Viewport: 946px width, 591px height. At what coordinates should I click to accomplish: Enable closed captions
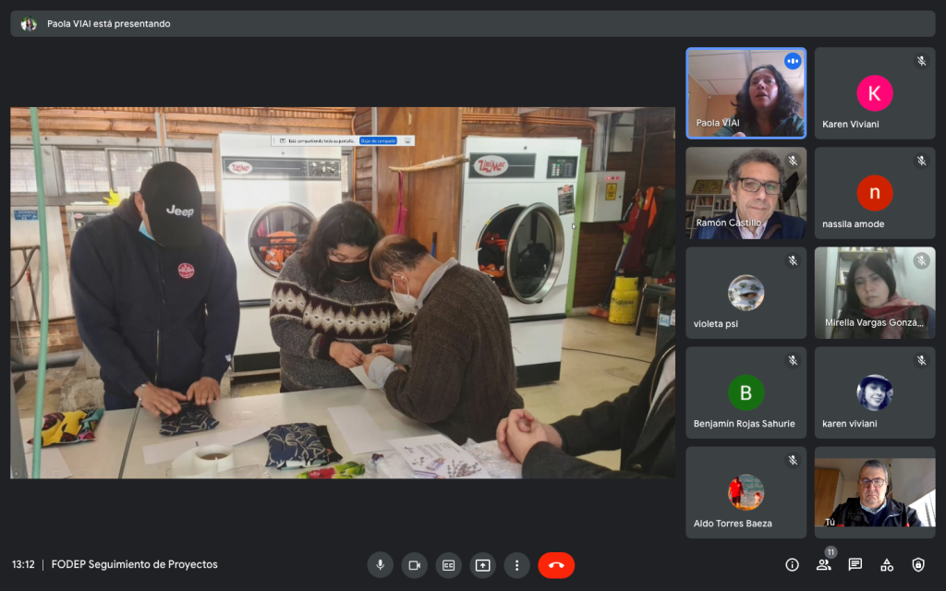tap(448, 565)
